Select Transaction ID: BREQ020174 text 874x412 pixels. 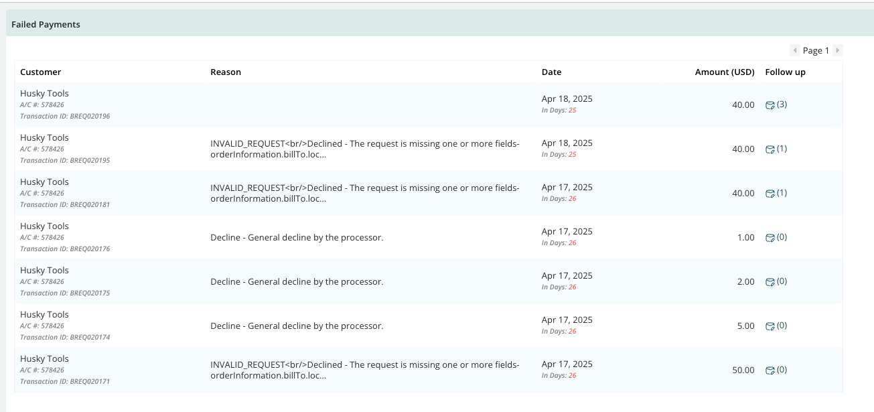click(x=65, y=337)
